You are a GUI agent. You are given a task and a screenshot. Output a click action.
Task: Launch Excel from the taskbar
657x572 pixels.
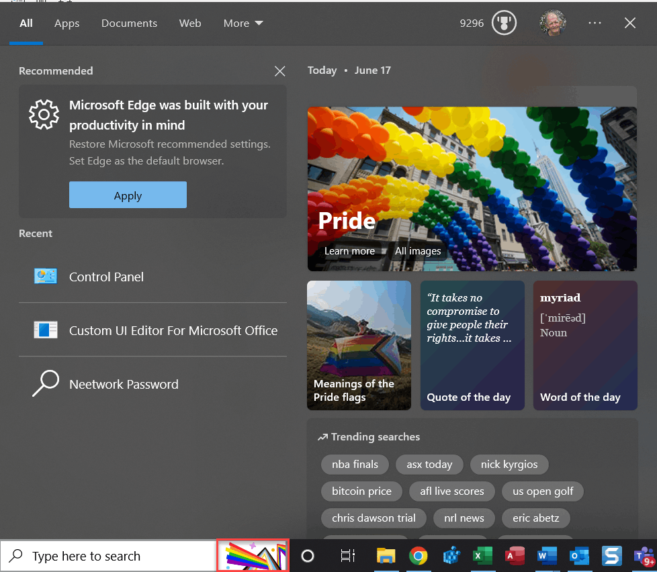[x=481, y=556]
